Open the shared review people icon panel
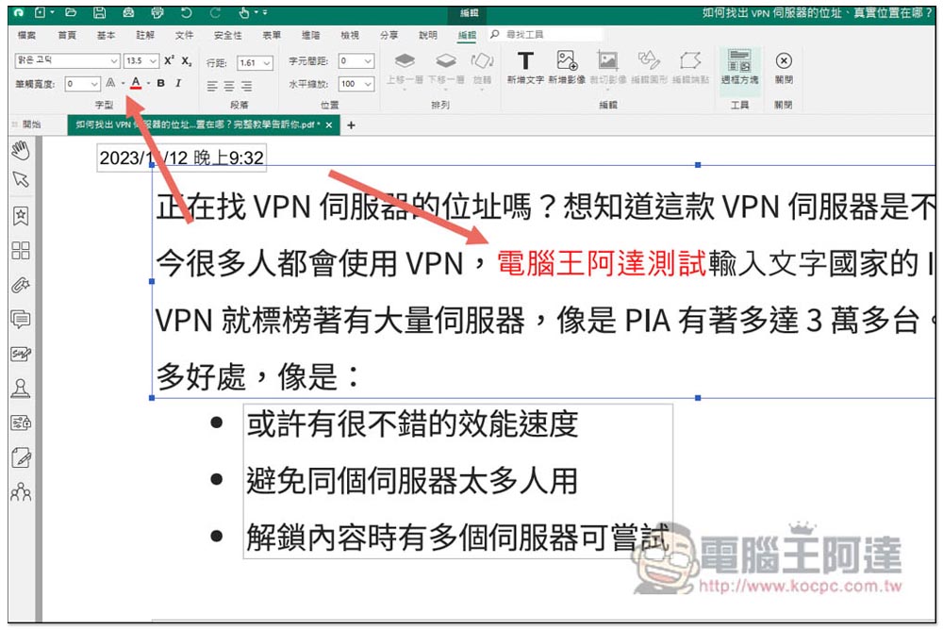Viewport: 943px width, 630px height. (x=21, y=492)
